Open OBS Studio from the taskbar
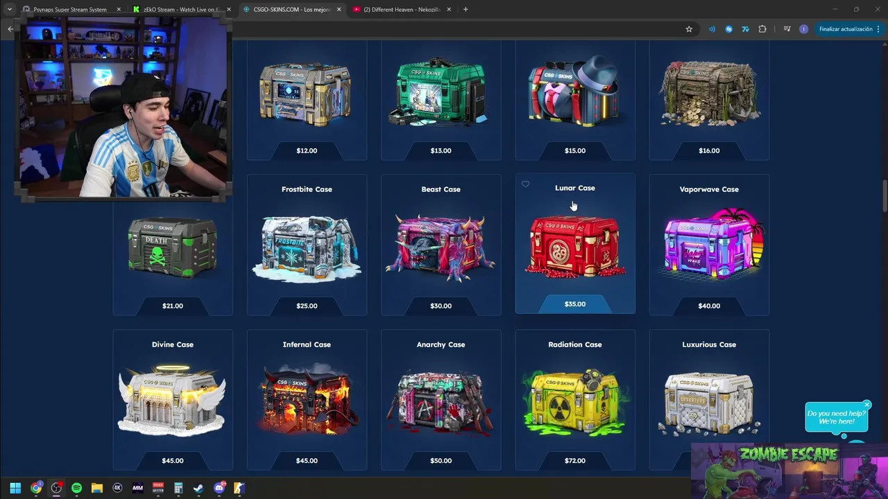 coord(56,488)
